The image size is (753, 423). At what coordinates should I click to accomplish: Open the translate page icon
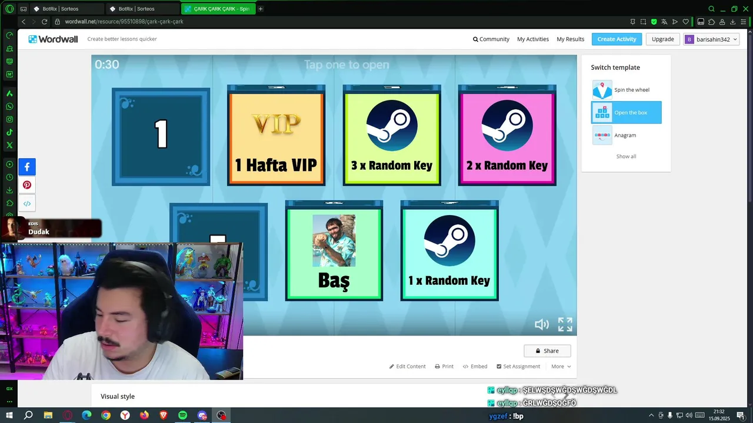[664, 22]
